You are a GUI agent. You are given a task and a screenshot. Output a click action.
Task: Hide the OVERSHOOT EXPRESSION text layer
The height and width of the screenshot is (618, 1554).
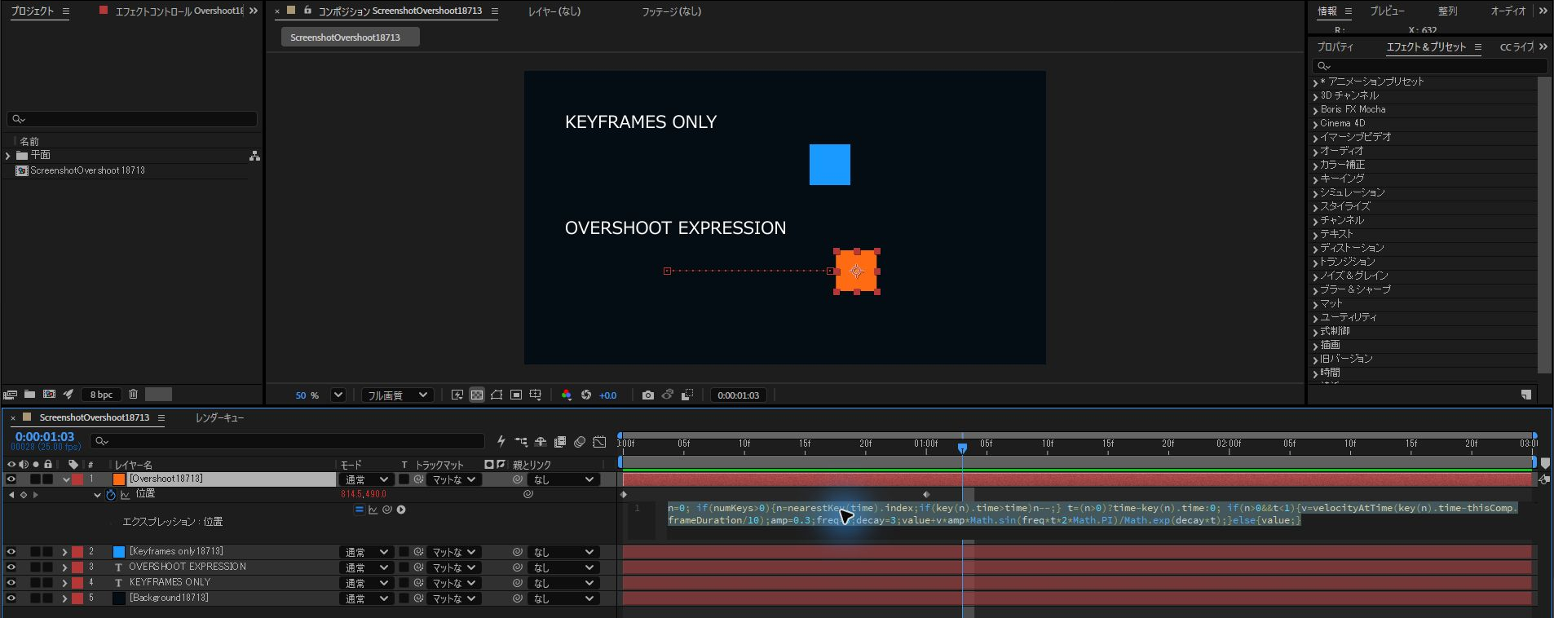click(x=11, y=567)
